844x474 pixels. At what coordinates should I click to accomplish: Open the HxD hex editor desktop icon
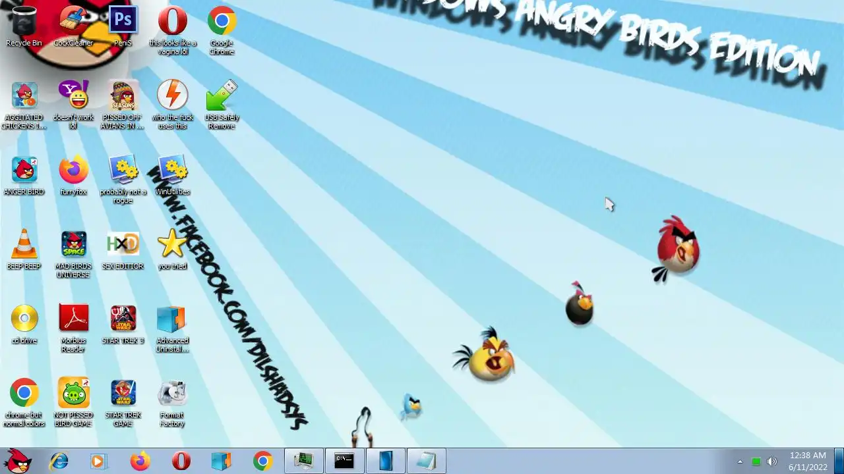[x=123, y=250]
